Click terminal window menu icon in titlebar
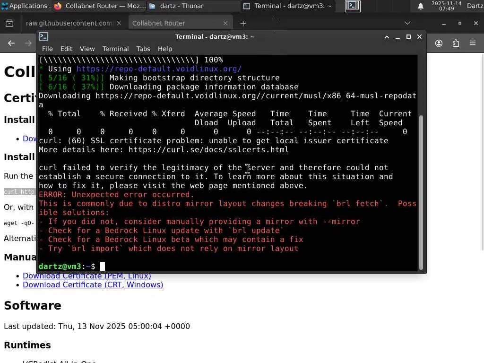This screenshot has height=363, width=484. [43, 36]
